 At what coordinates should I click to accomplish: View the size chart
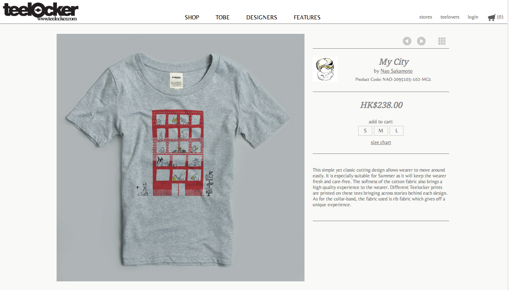(x=381, y=142)
